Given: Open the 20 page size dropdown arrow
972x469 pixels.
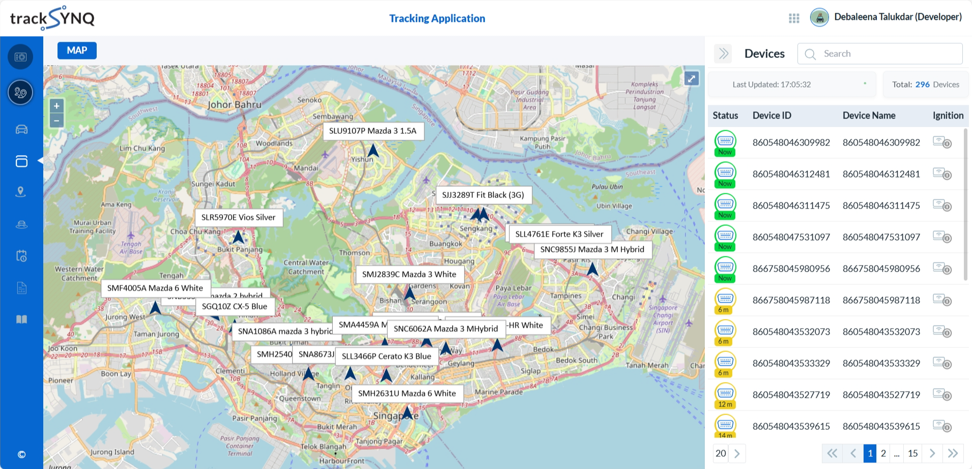Looking at the screenshot, I should tap(737, 453).
